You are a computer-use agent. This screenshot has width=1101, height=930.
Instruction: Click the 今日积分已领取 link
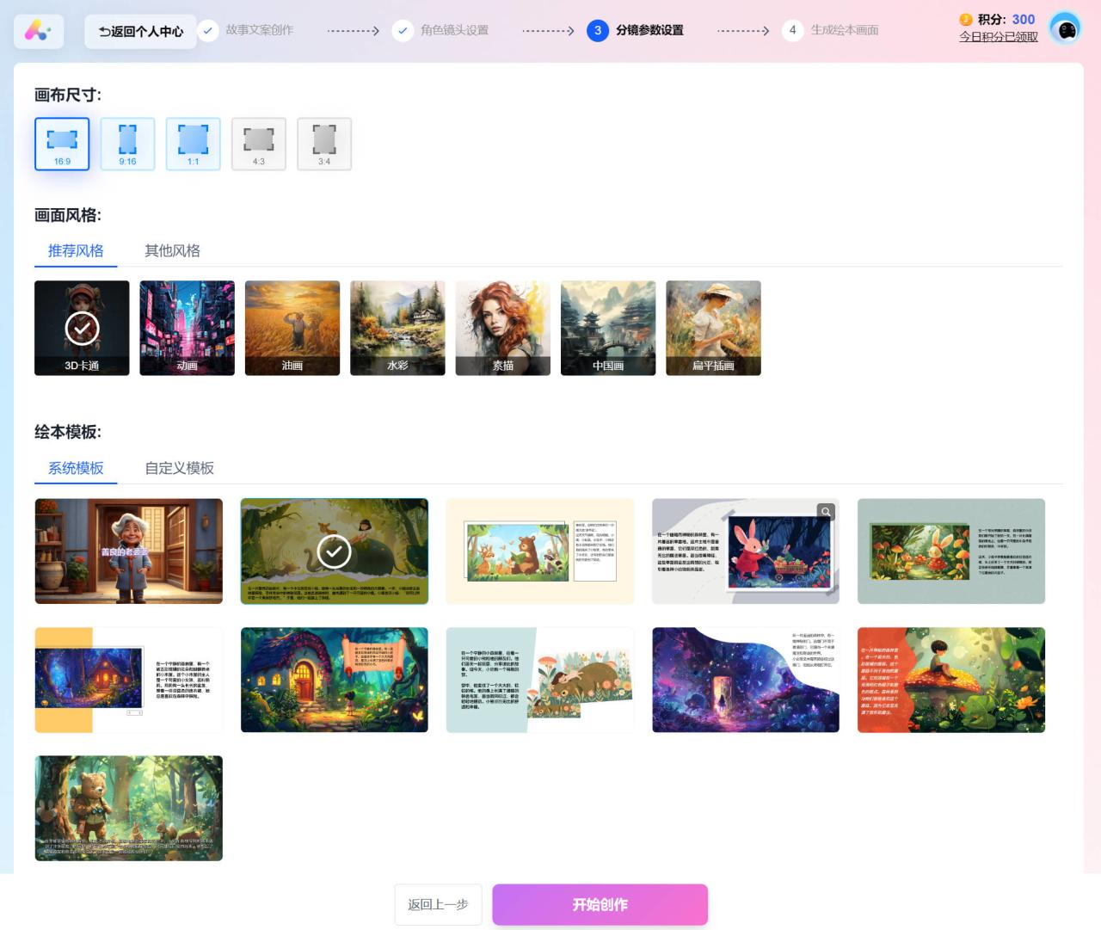(x=998, y=37)
